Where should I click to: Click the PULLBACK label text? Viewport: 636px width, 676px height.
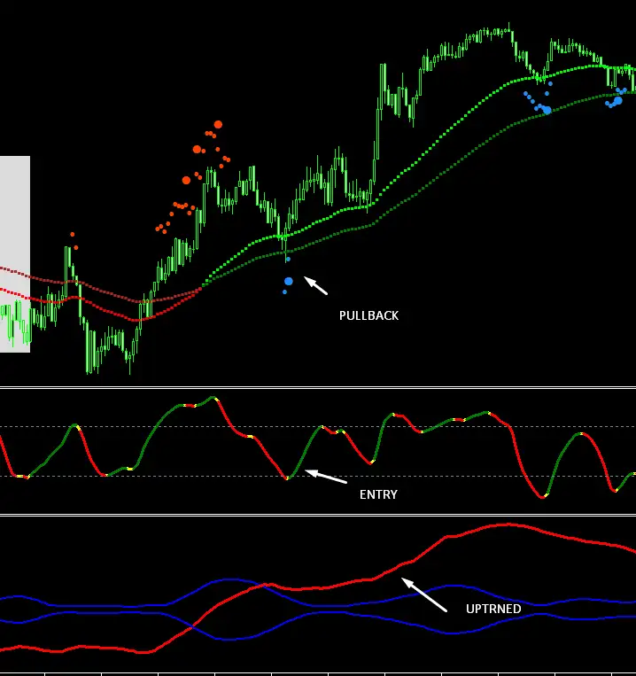pos(368,315)
